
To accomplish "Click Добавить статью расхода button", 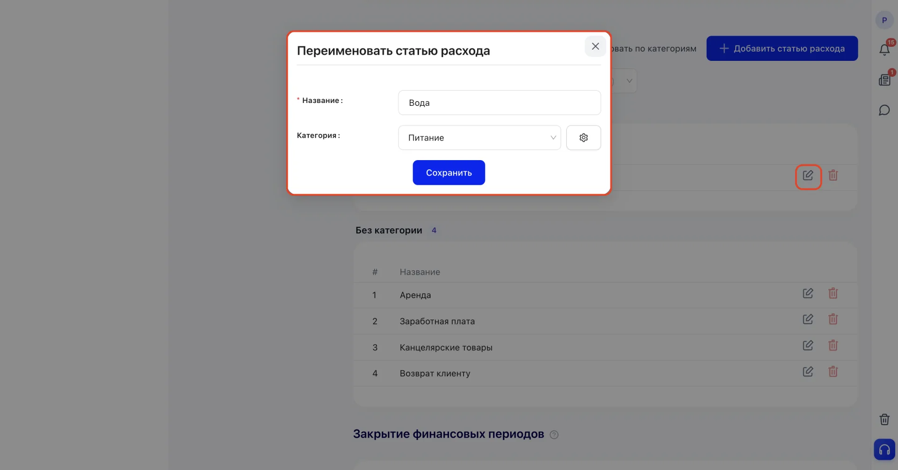I will pos(782,48).
